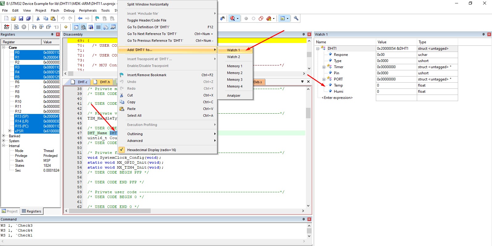This screenshot has height=246, width=492.
Task: Toggle the Disassembly Window toolbar button
Action: pos(83,27)
